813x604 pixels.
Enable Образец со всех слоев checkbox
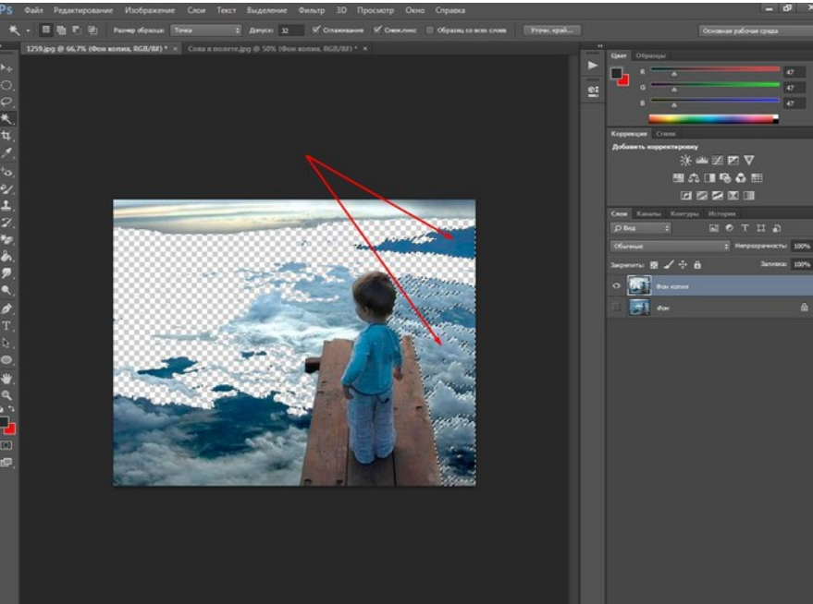click(x=430, y=30)
